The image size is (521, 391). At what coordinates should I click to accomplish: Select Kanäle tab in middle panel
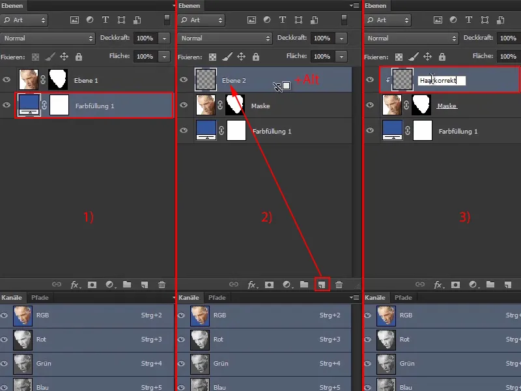pos(189,298)
